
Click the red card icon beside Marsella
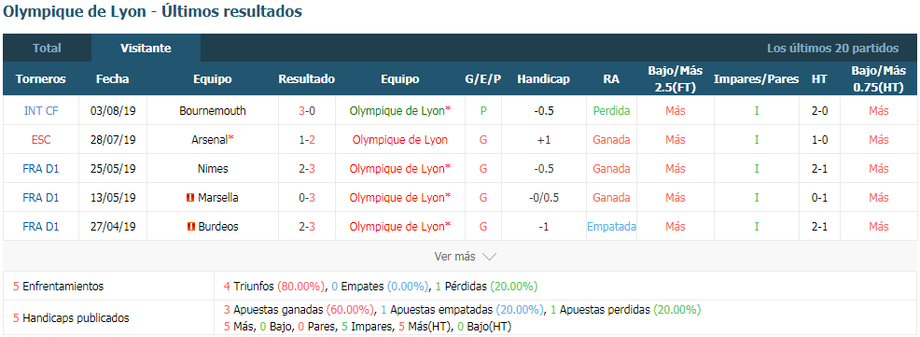point(190,198)
